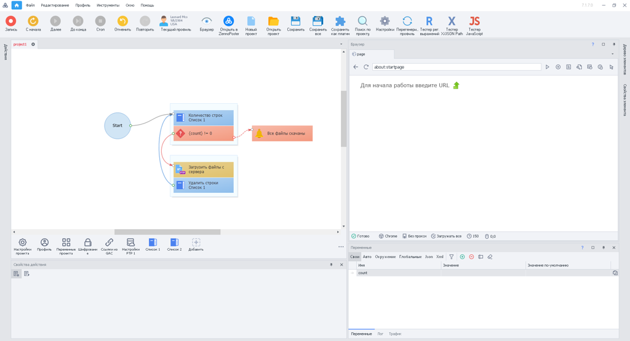Image resolution: width=630 pixels, height=341 pixels.
Task: Switch to the Глобальные variables tab
Action: (410, 257)
